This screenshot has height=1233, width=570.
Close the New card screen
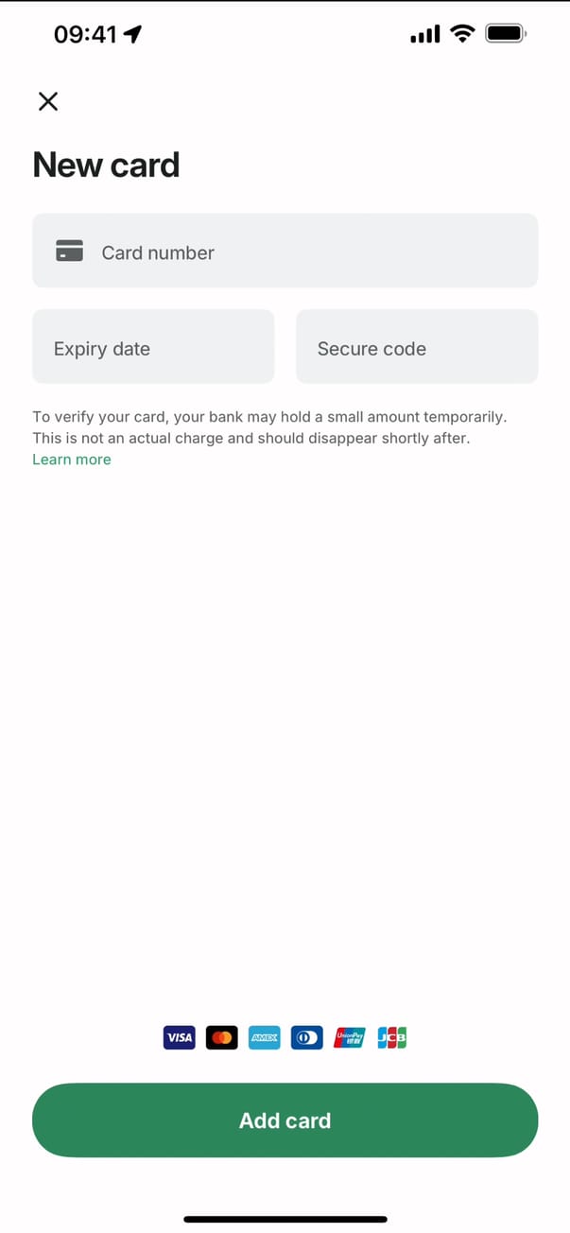(x=48, y=101)
